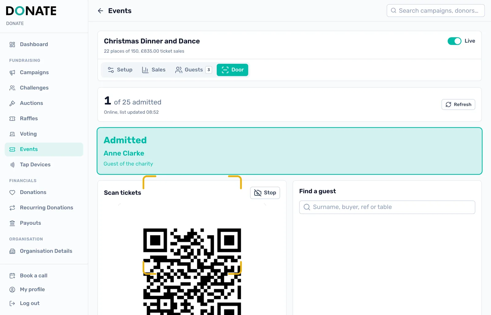The width and height of the screenshot is (491, 315).
Task: Focus the Search campaigns, donors field
Action: 435,11
